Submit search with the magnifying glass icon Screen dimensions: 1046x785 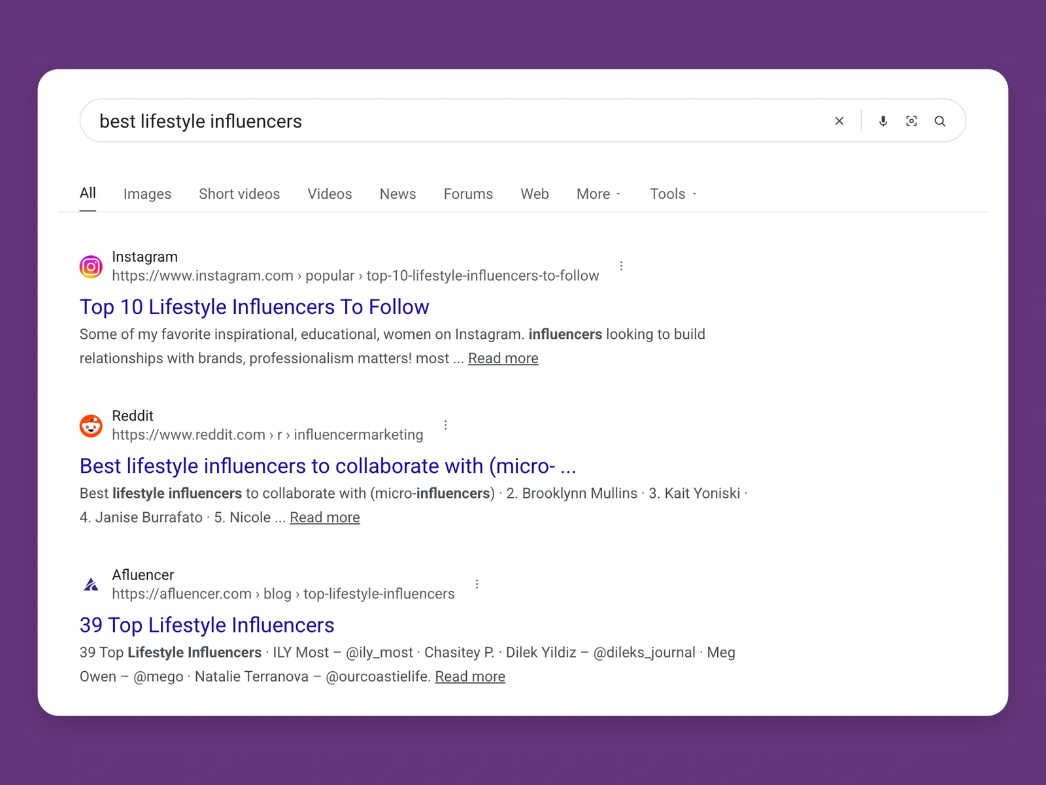(940, 121)
